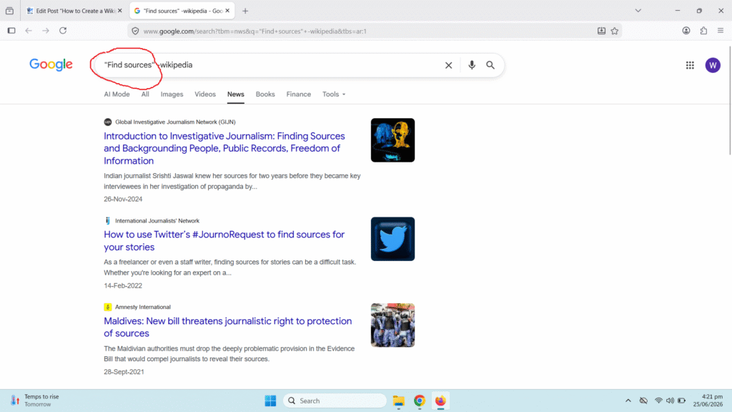Open the Wi-Fi network icon
732x412 pixels.
[658, 401]
